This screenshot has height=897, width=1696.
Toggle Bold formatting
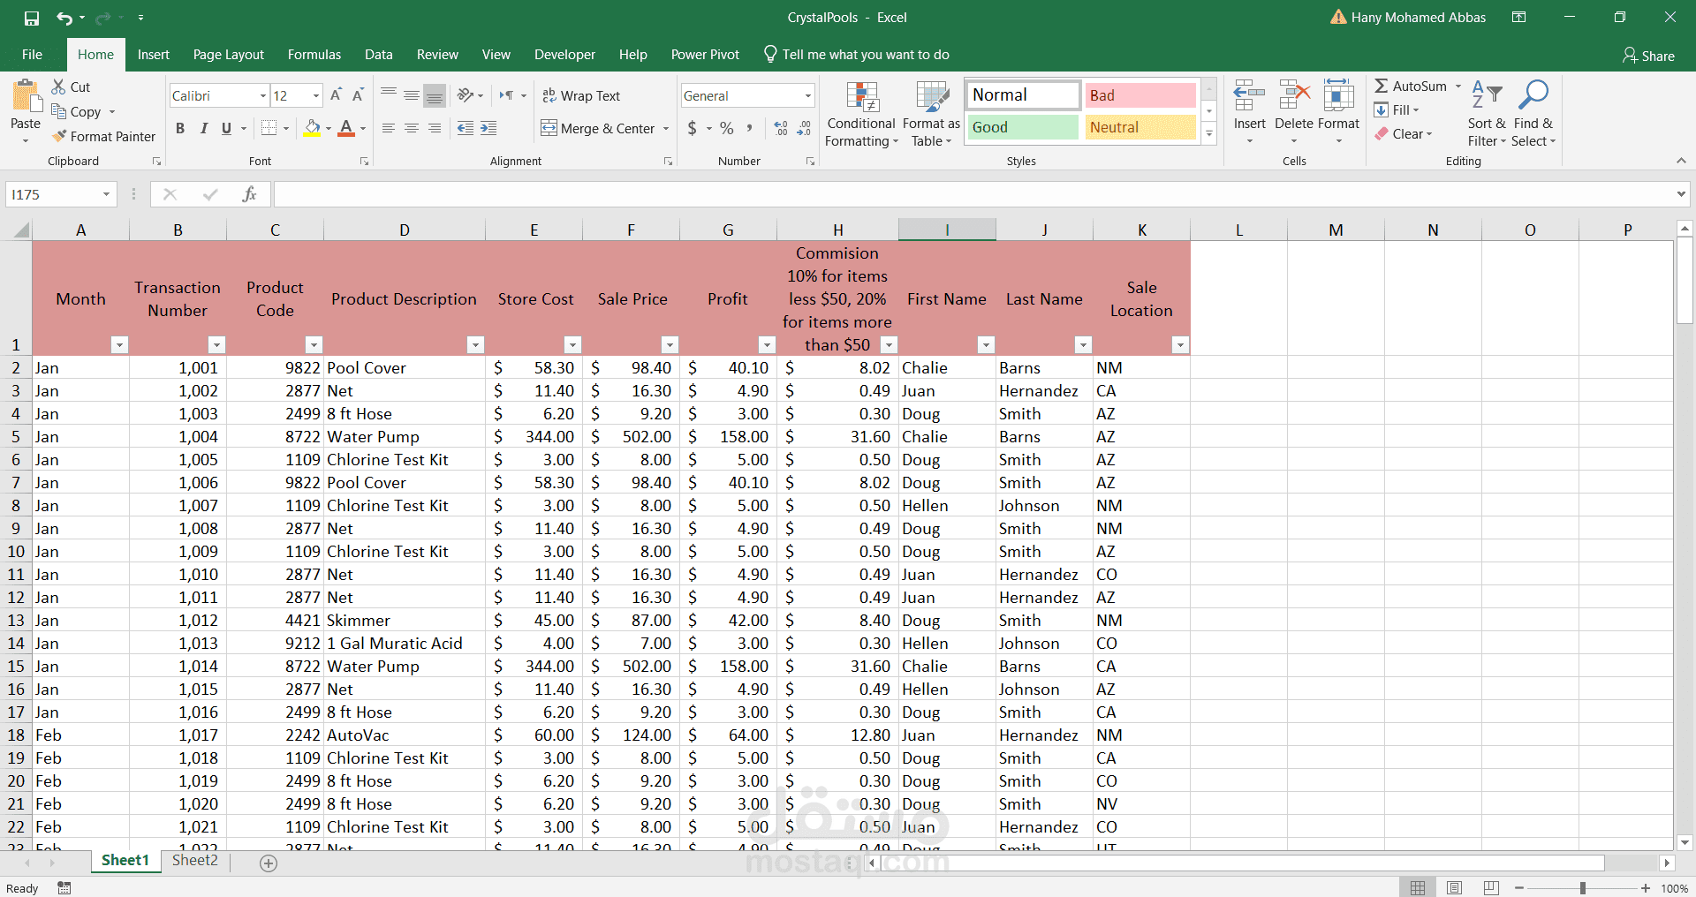180,128
